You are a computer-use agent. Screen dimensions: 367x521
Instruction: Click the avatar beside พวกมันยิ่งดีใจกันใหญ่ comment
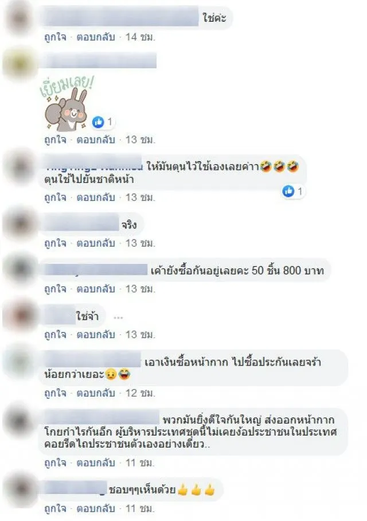[19, 421]
